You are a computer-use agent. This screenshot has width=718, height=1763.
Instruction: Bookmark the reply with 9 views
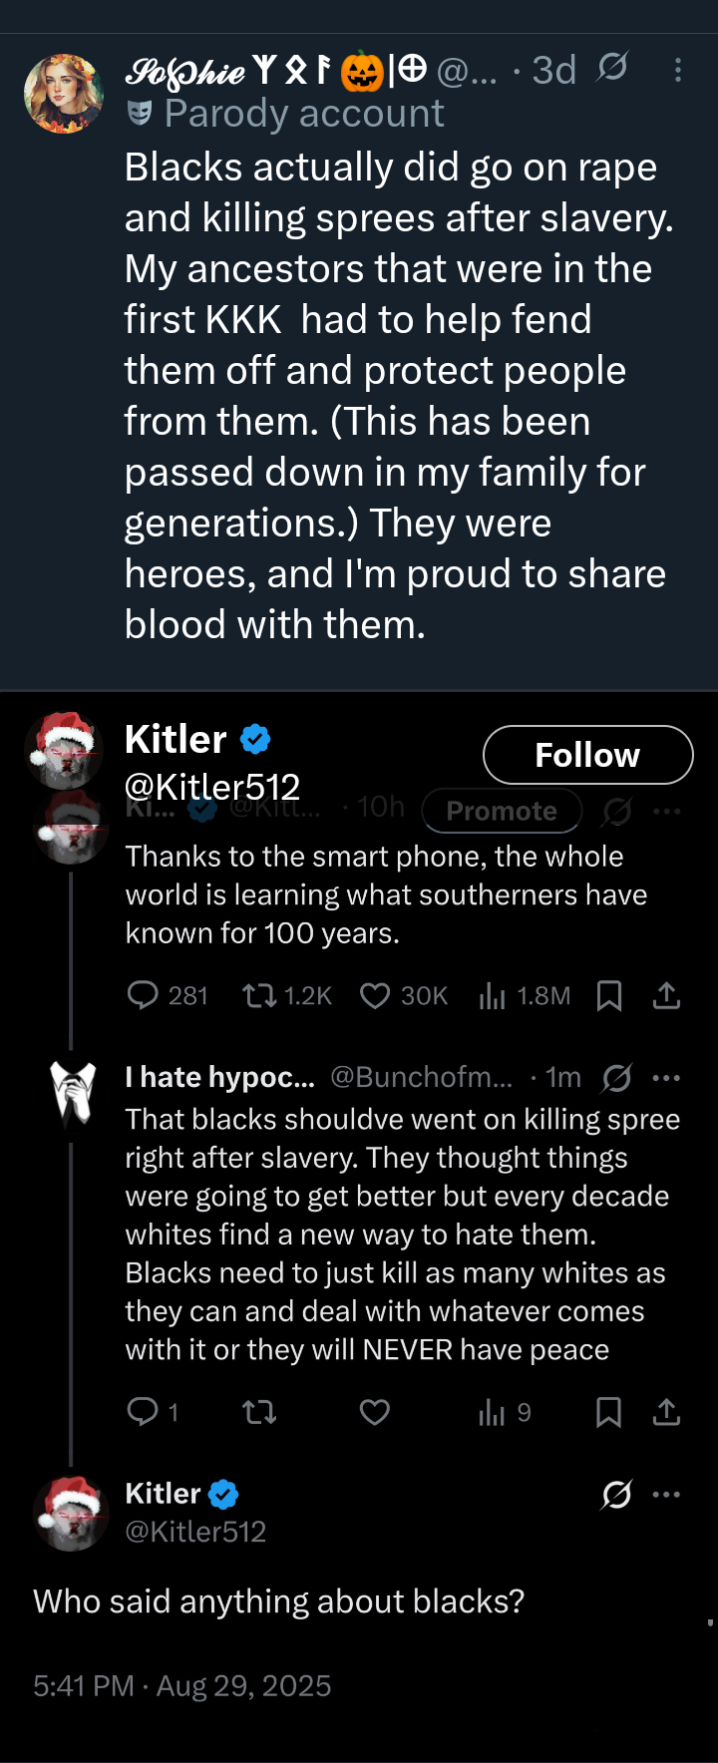(x=609, y=1412)
